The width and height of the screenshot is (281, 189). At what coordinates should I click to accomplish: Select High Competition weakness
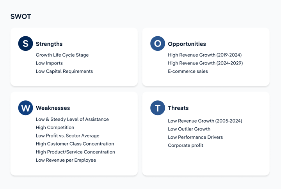[x=55, y=127]
